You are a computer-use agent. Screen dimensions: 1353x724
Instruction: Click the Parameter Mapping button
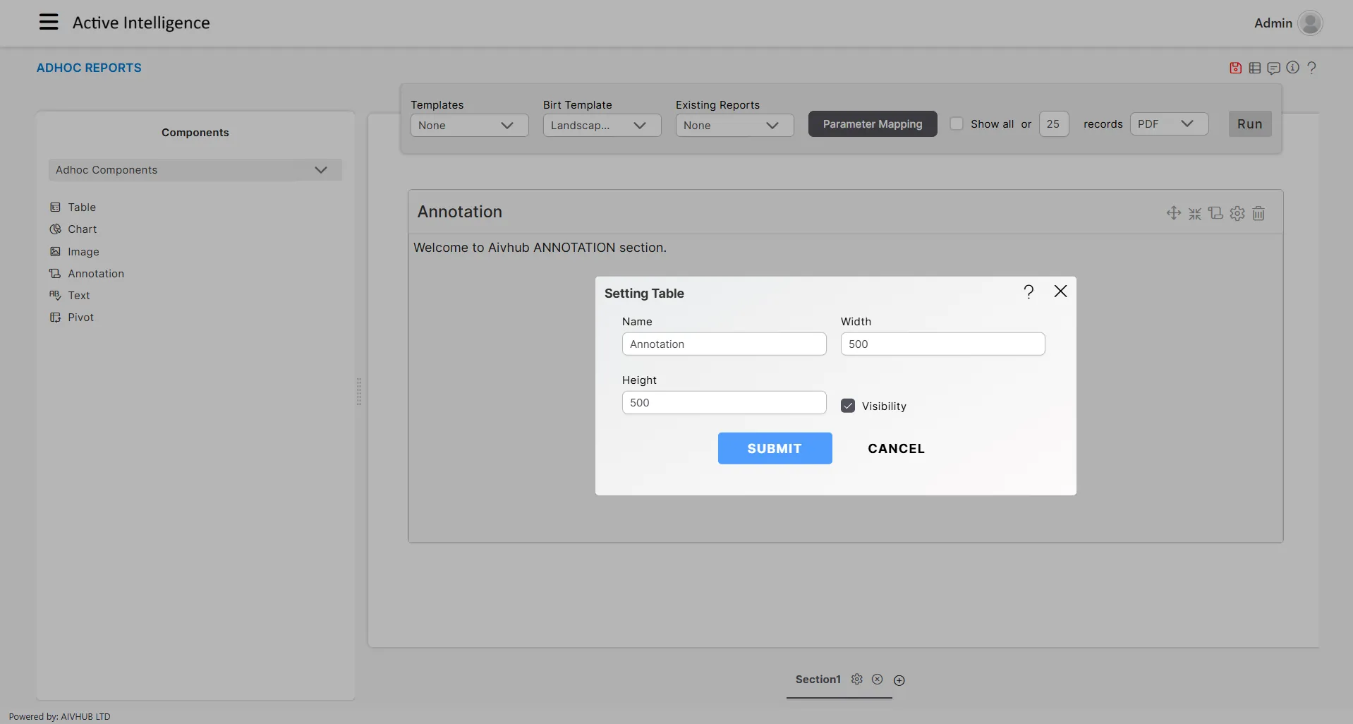click(x=872, y=124)
